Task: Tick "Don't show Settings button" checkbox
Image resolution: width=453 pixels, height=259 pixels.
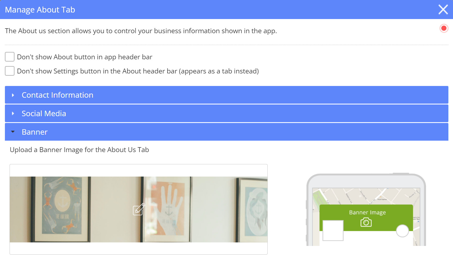Action: pyautogui.click(x=10, y=71)
